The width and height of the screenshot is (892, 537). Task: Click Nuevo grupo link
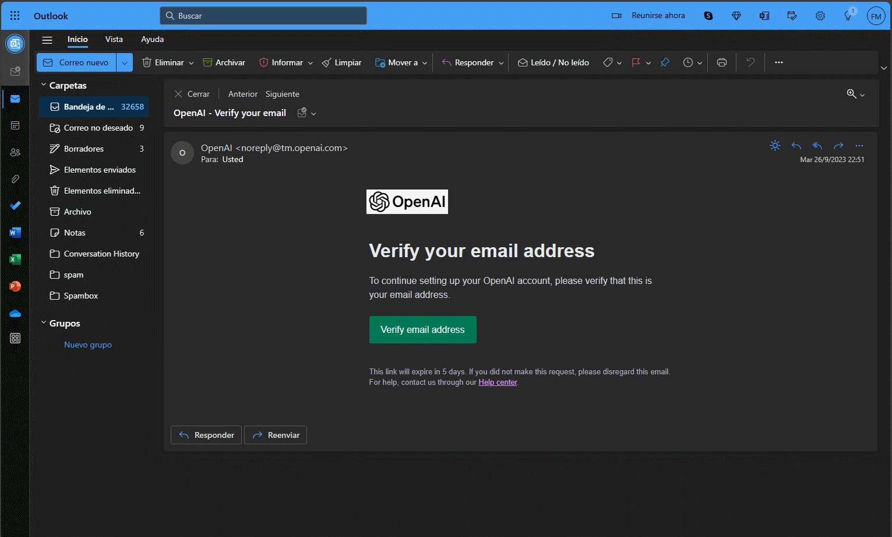click(88, 345)
